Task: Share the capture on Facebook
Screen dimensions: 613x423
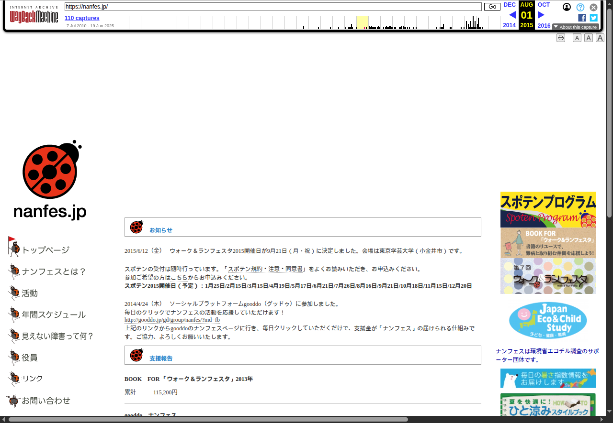Action: [x=582, y=18]
